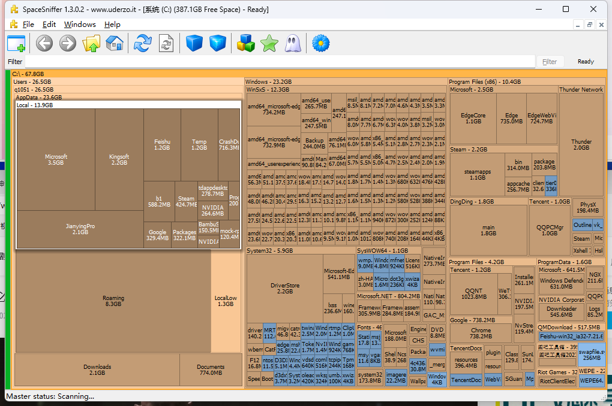The width and height of the screenshot is (612, 406).
Task: Click the DingDing - 1.8GB header
Action: [472, 202]
